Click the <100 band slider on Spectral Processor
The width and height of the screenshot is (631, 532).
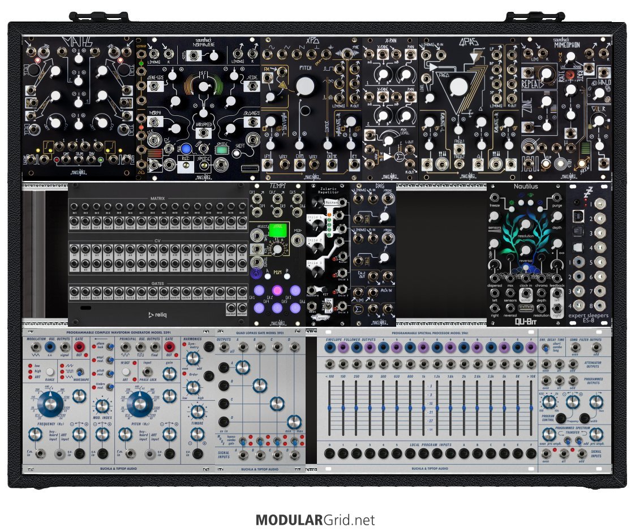coord(329,407)
